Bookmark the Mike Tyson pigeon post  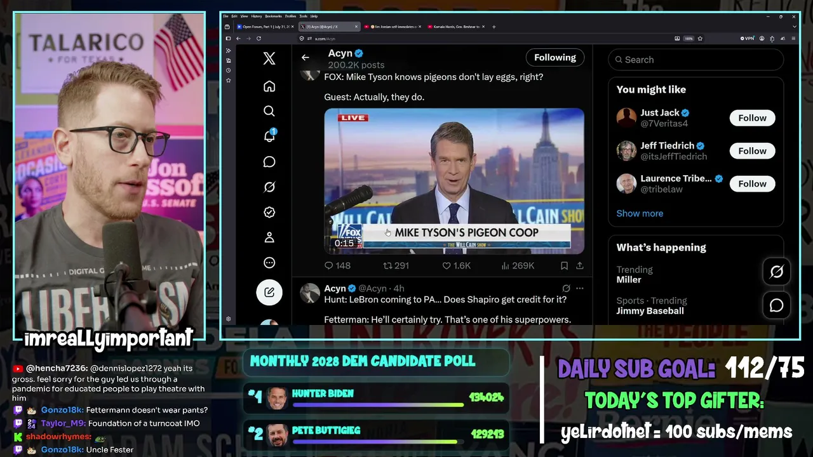point(564,265)
